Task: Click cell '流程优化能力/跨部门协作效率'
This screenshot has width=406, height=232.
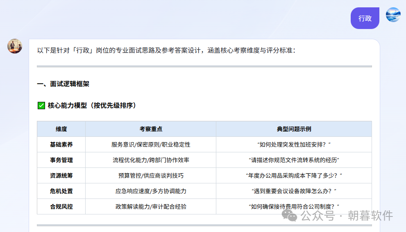Action: click(151, 160)
